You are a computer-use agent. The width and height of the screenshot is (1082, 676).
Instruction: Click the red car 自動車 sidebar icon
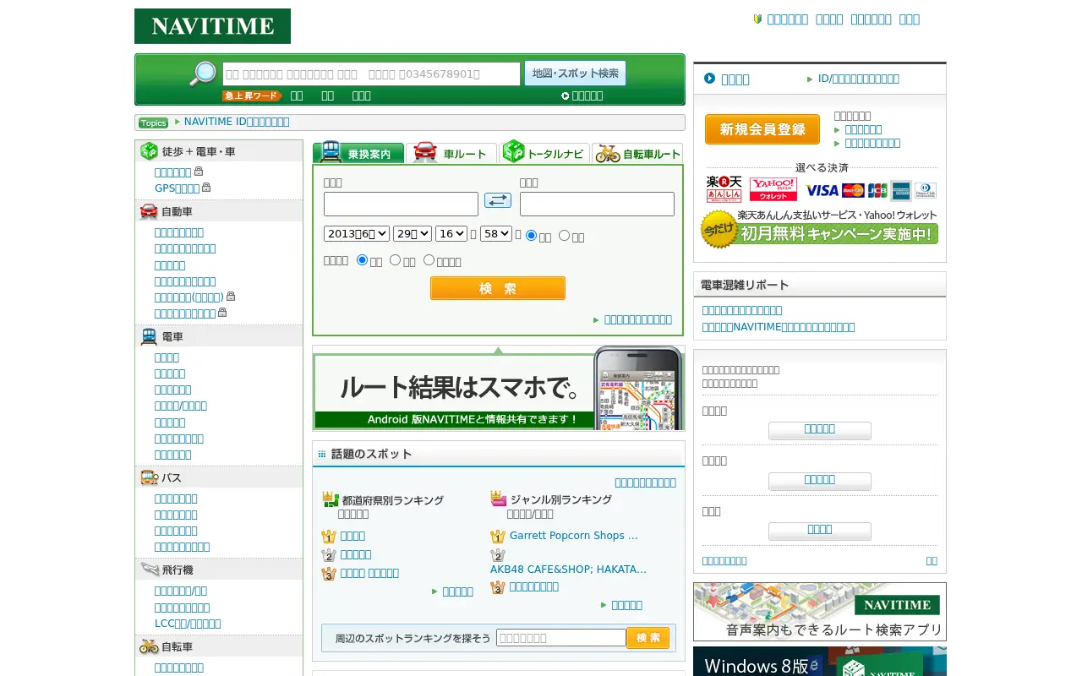click(x=149, y=211)
